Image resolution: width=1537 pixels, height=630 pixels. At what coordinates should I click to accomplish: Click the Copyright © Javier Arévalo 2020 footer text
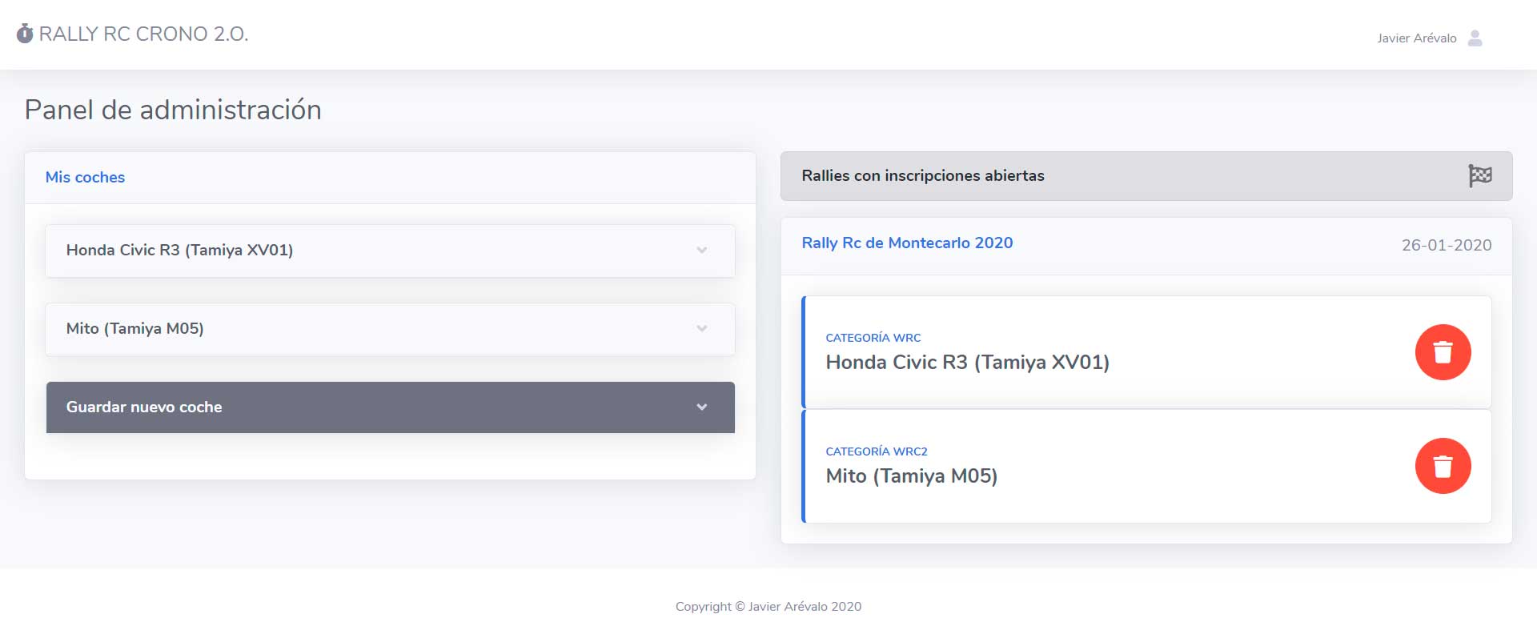point(768,606)
